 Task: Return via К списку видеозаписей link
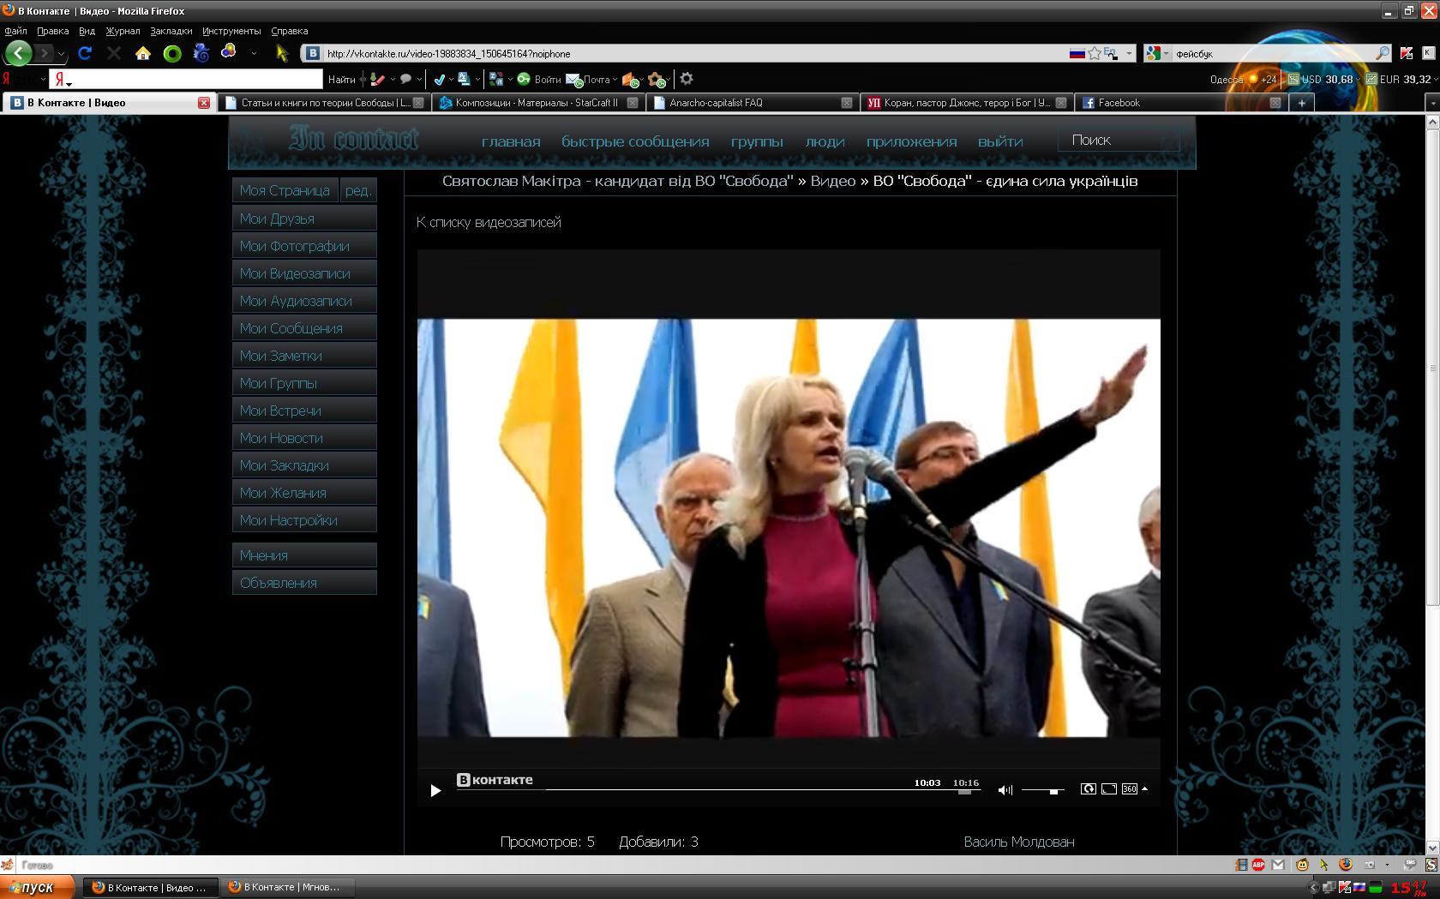coord(489,222)
